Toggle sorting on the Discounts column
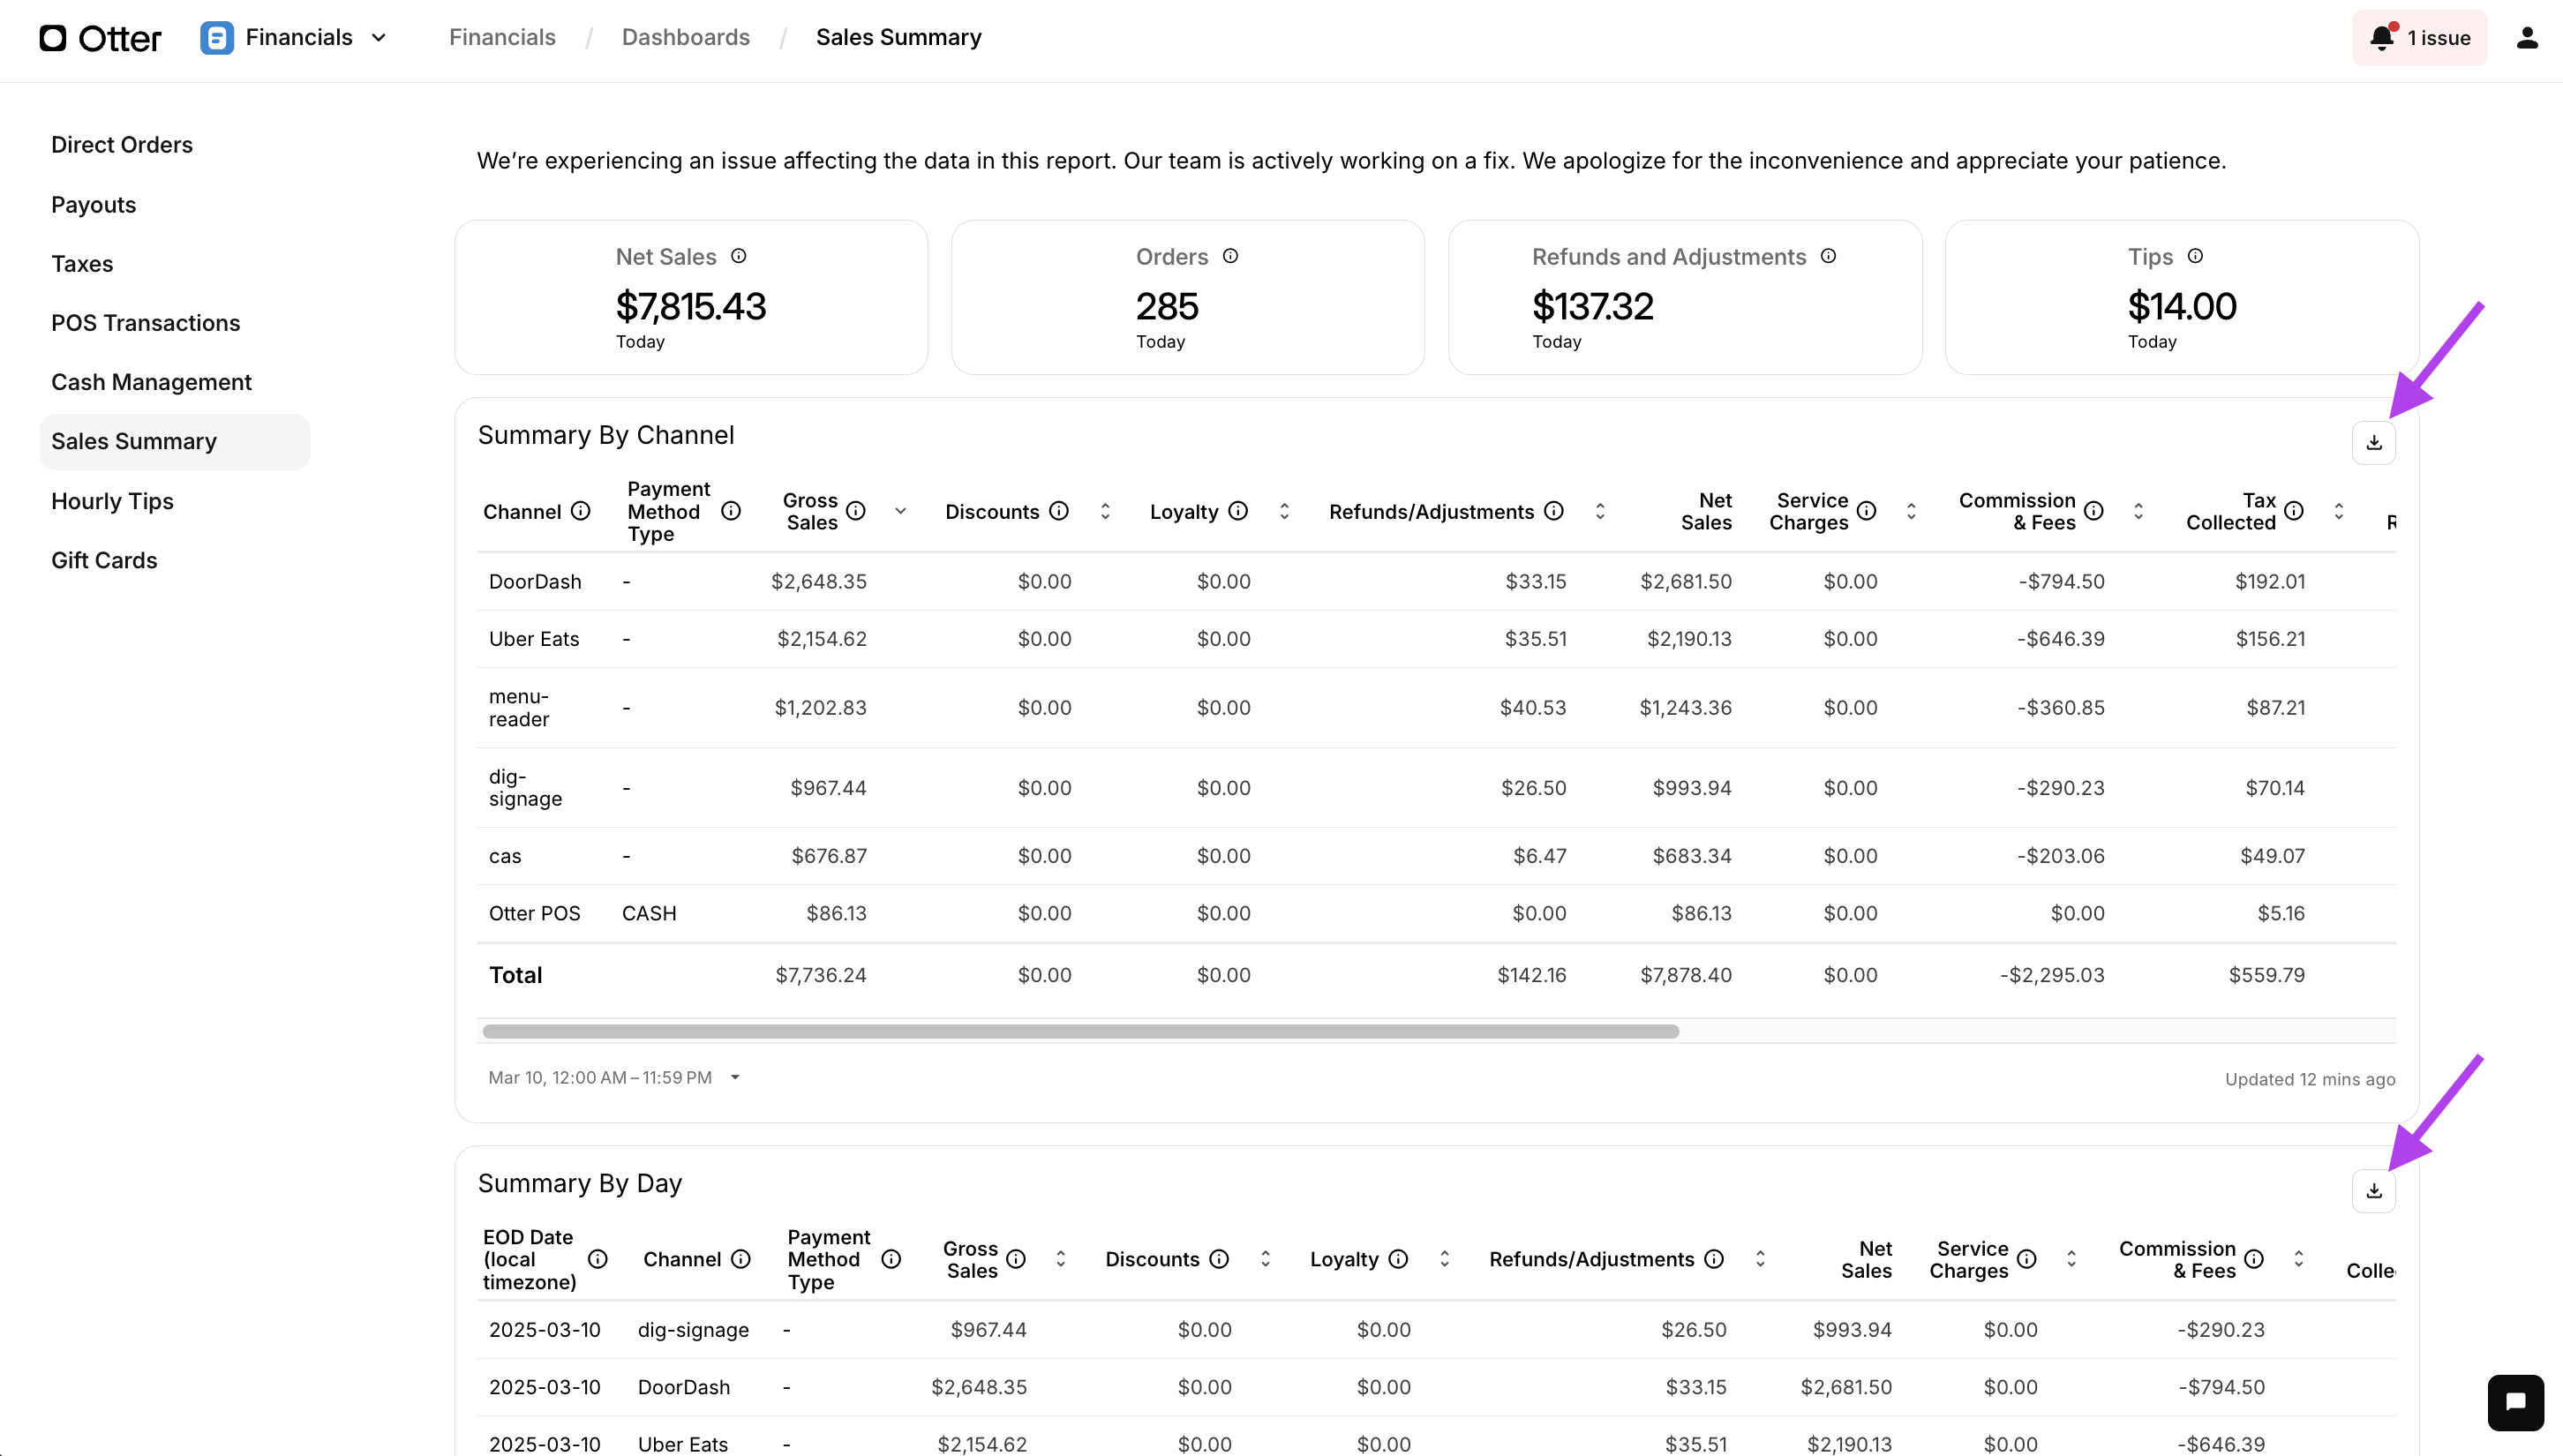2563x1456 pixels. (x=1105, y=511)
